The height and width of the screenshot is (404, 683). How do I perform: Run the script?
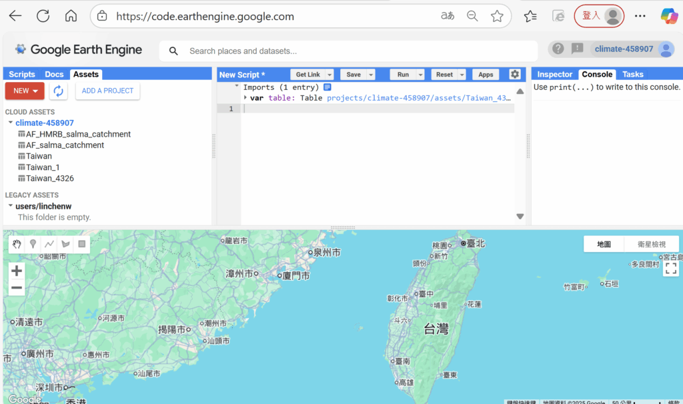coord(403,75)
